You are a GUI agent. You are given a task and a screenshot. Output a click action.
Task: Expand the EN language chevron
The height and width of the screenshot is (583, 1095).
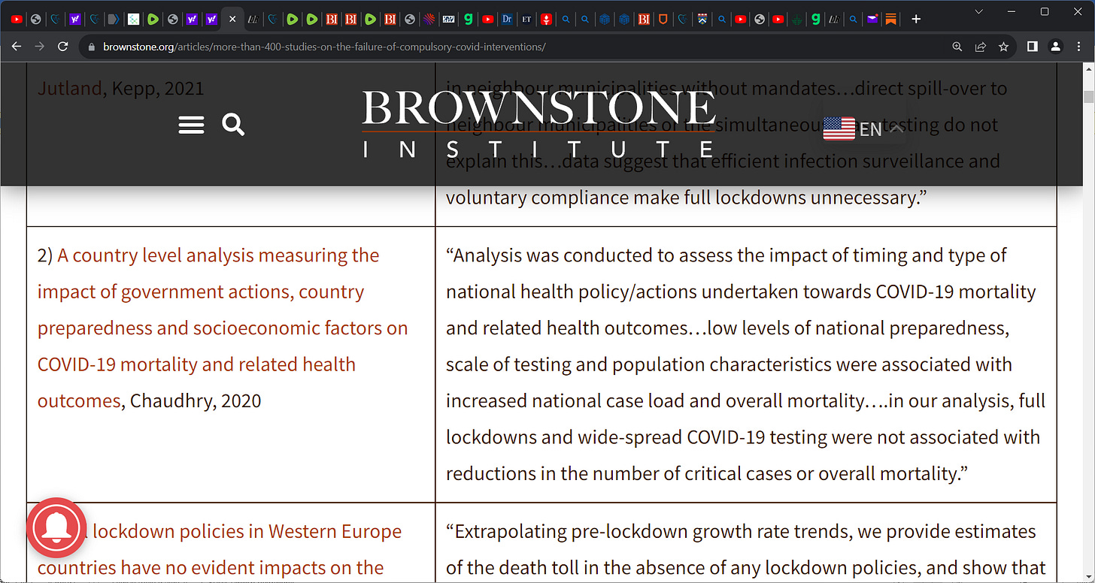pos(895,128)
